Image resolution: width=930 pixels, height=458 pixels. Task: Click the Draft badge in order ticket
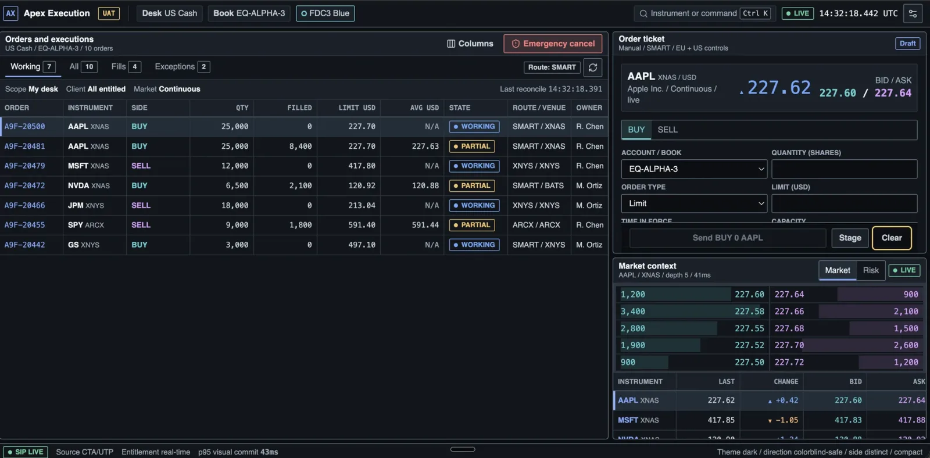tap(907, 44)
